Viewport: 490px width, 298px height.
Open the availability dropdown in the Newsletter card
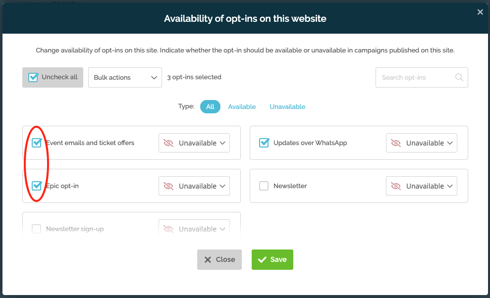pos(422,186)
